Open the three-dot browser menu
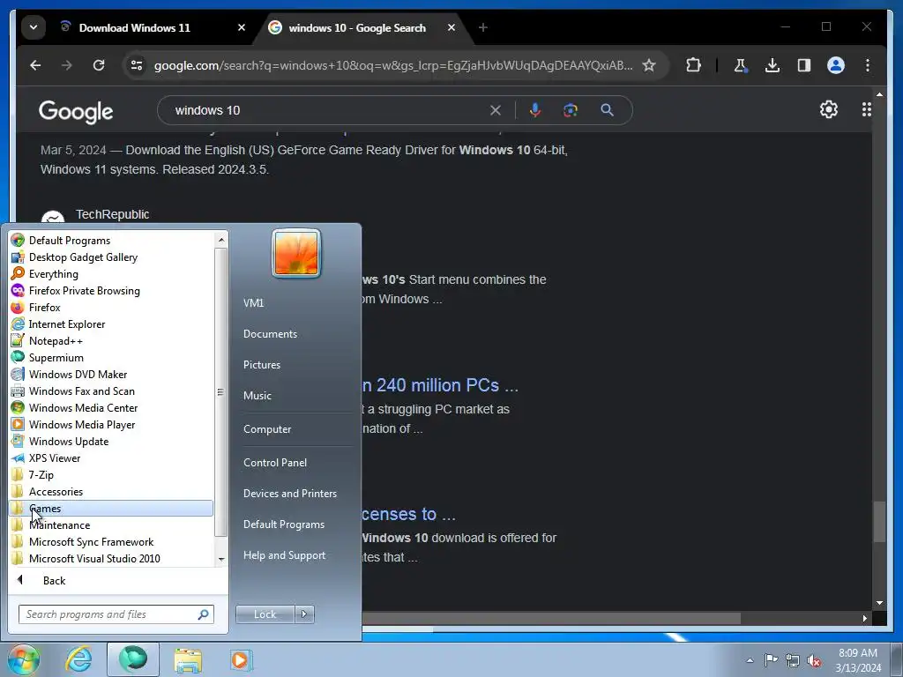 coord(868,65)
